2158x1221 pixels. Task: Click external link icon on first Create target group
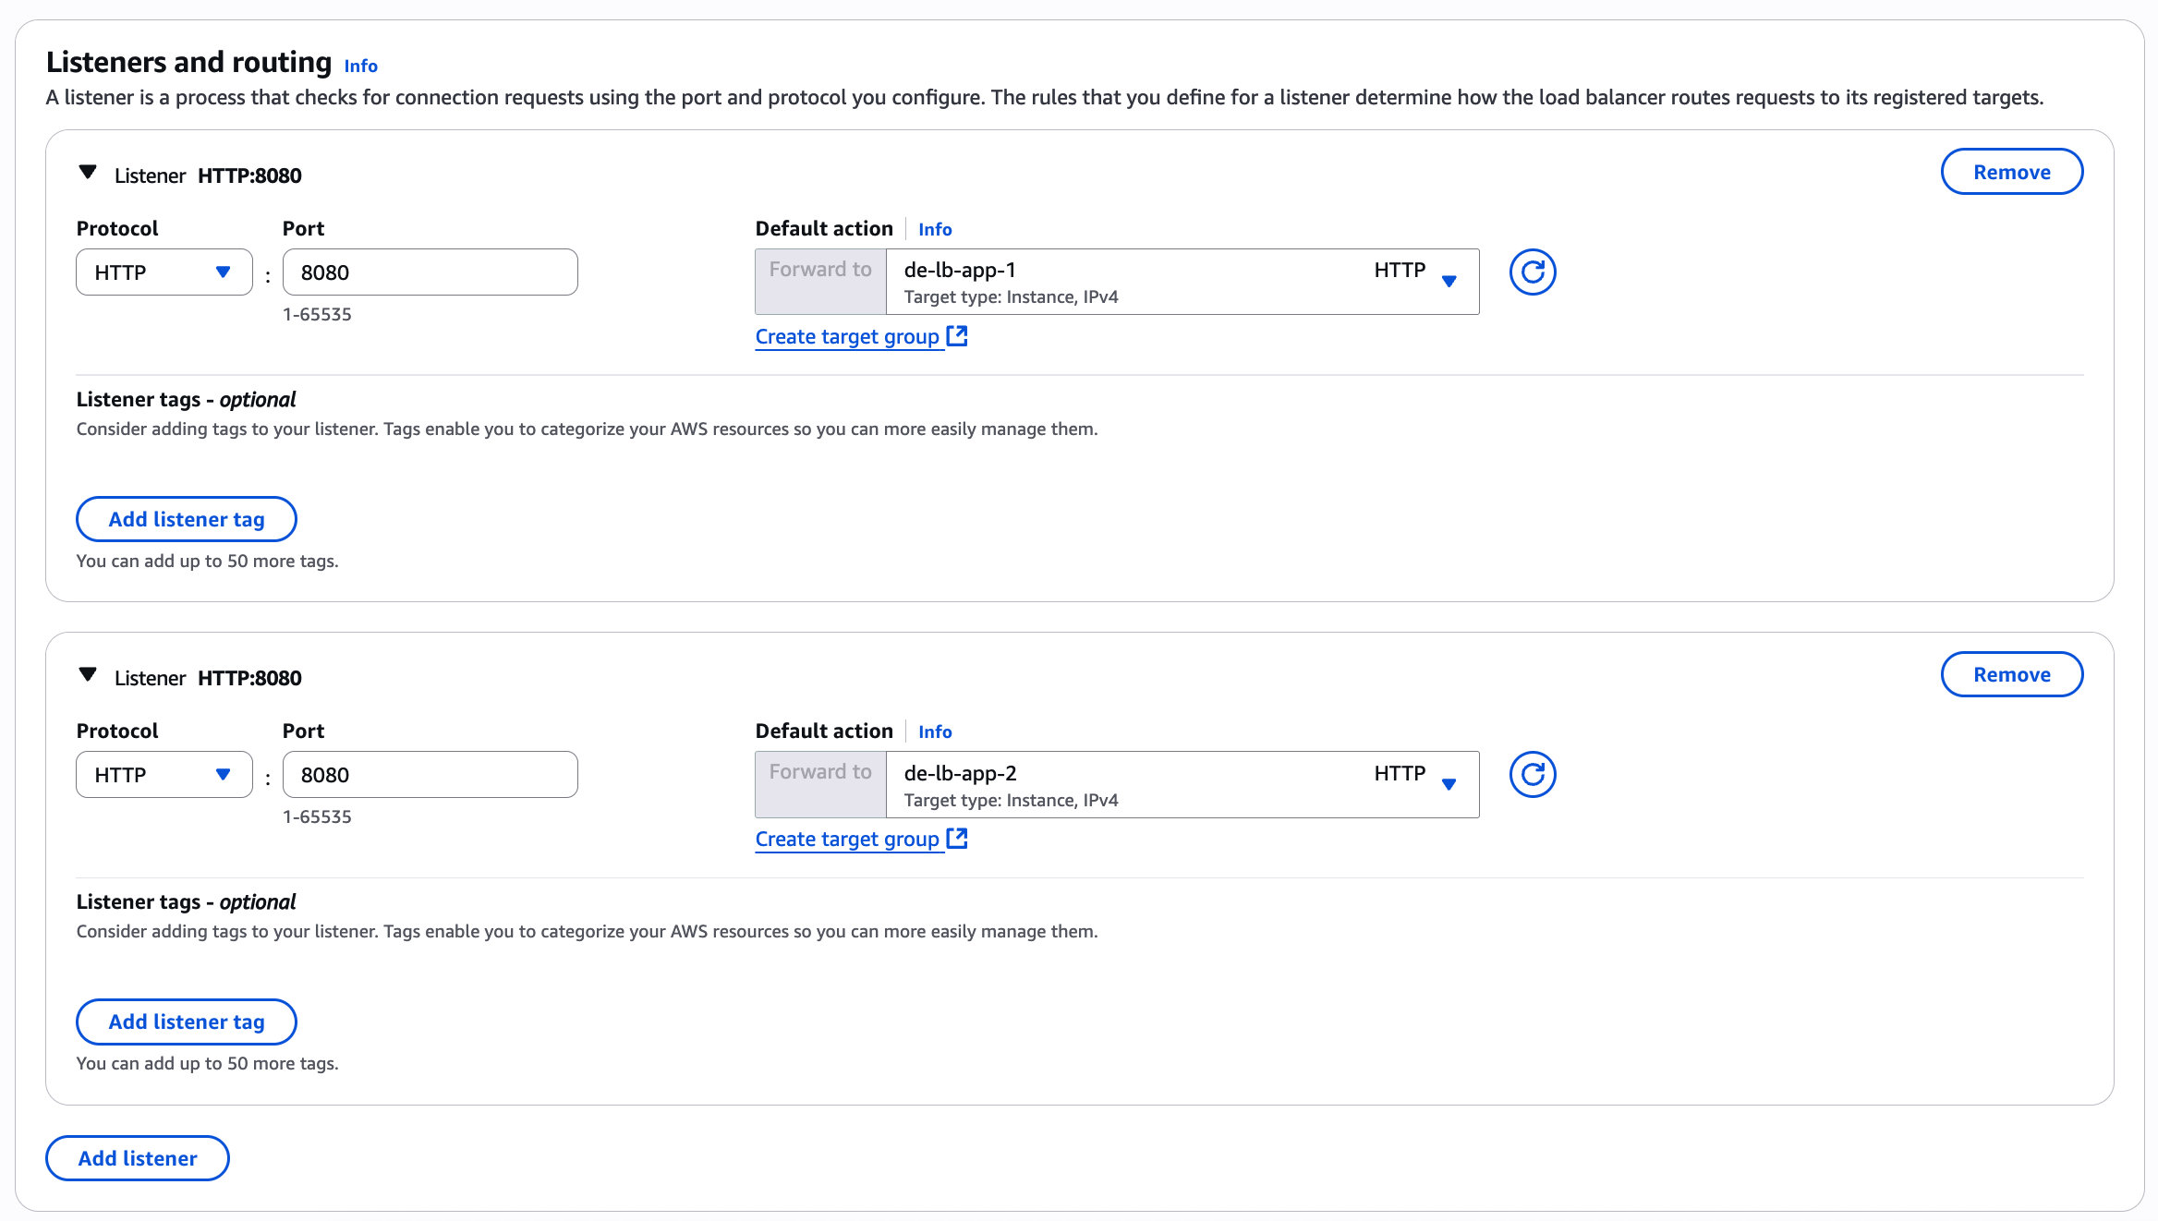pos(957,336)
